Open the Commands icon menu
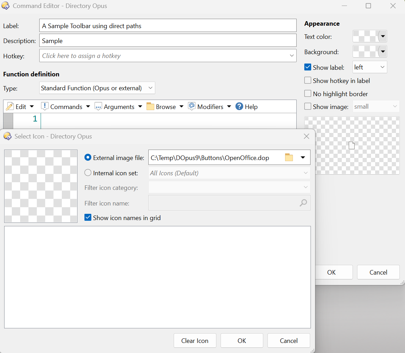405x353 pixels. pyautogui.click(x=44, y=107)
